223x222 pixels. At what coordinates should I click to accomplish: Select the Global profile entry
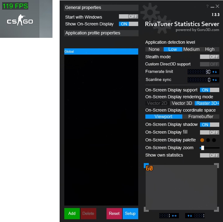click(101, 51)
